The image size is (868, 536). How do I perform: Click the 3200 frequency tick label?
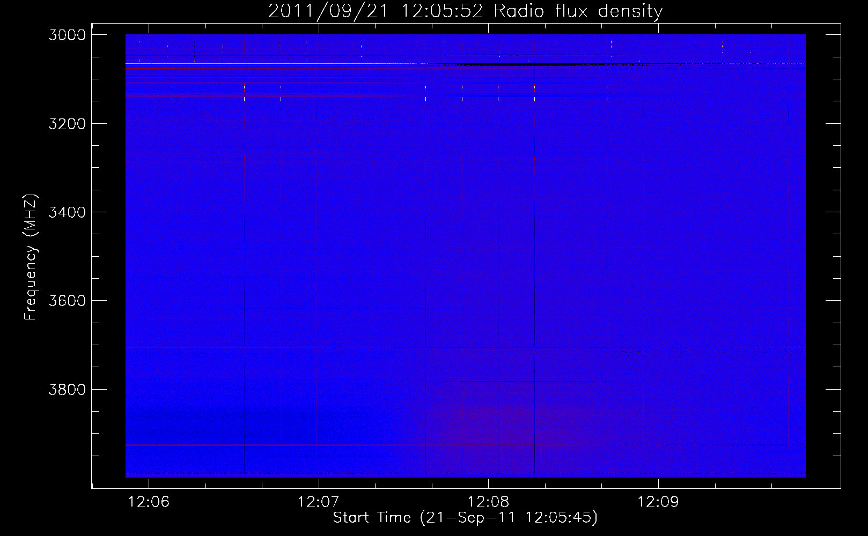67,124
